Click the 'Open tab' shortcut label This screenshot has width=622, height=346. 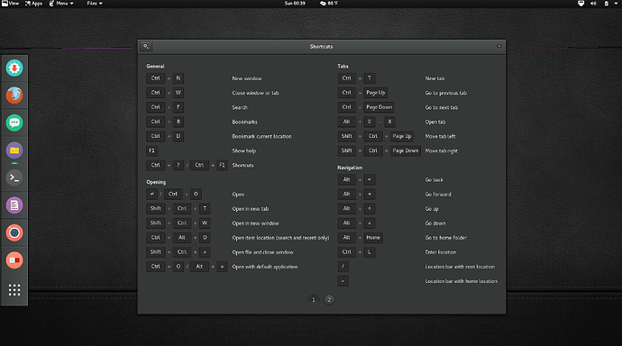tap(435, 122)
